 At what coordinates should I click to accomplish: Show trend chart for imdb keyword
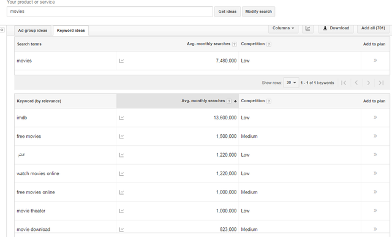pos(121,118)
